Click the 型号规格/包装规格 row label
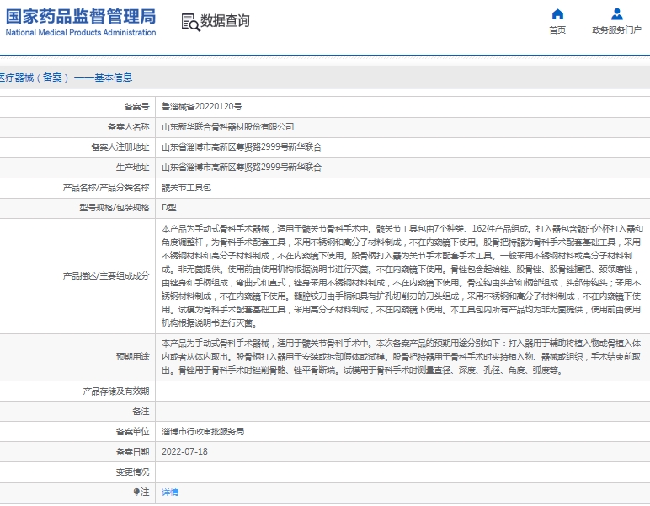Screen dimensions: 650x506 (x=115, y=208)
